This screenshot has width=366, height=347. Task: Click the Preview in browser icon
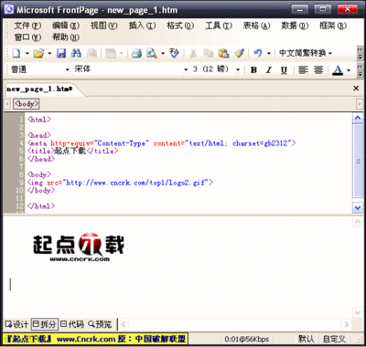point(152,53)
